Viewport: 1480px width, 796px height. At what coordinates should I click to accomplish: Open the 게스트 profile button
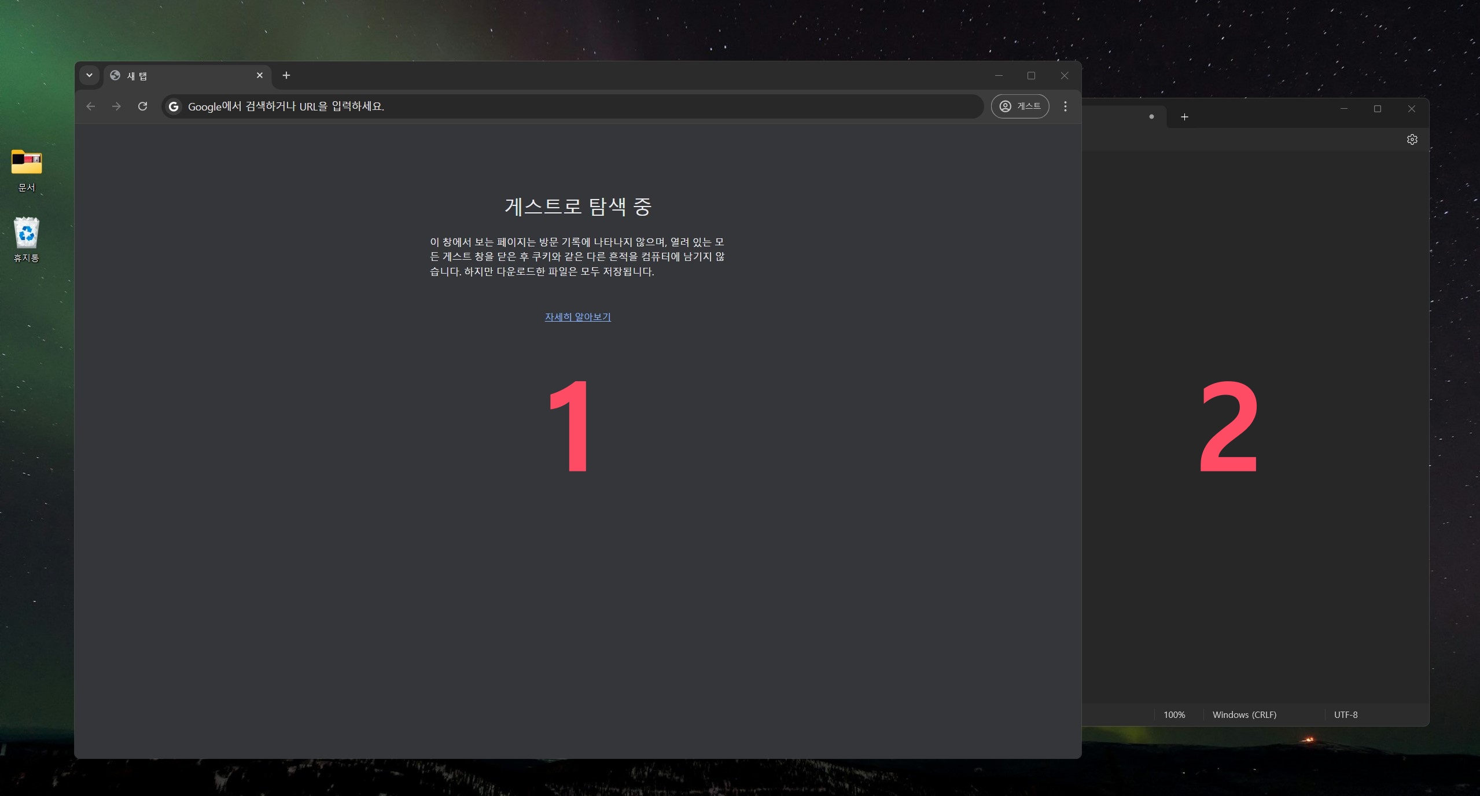(1019, 106)
